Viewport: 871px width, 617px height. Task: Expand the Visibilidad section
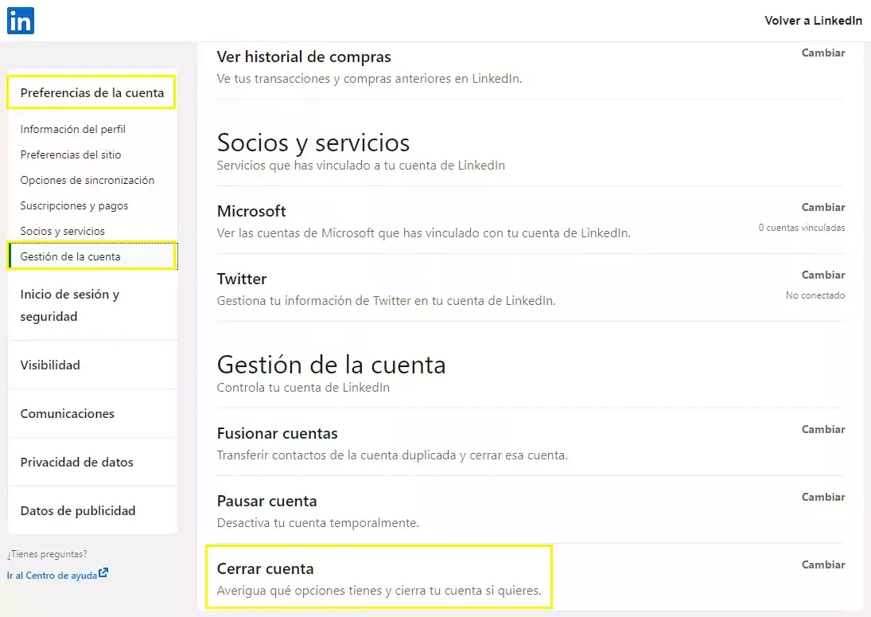(50, 365)
